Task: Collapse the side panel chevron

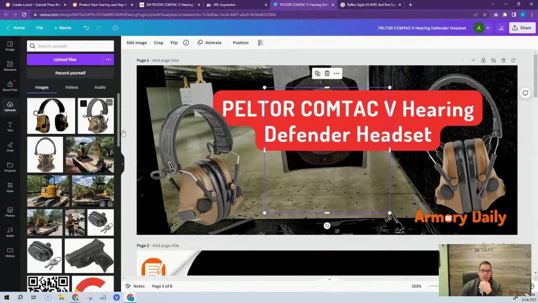Action: [x=122, y=164]
